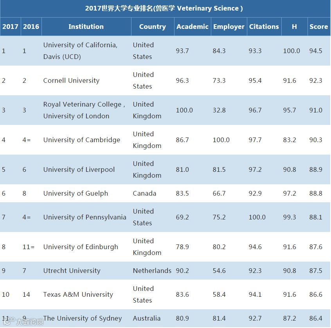Click Royal Veterinary College H value 95.7
This screenshot has width=331, height=328.
pyautogui.click(x=290, y=110)
